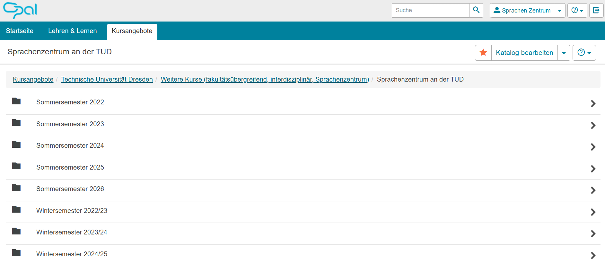
Task: Open Wintersemester 2022/23 catalog entry
Action: pos(72,211)
